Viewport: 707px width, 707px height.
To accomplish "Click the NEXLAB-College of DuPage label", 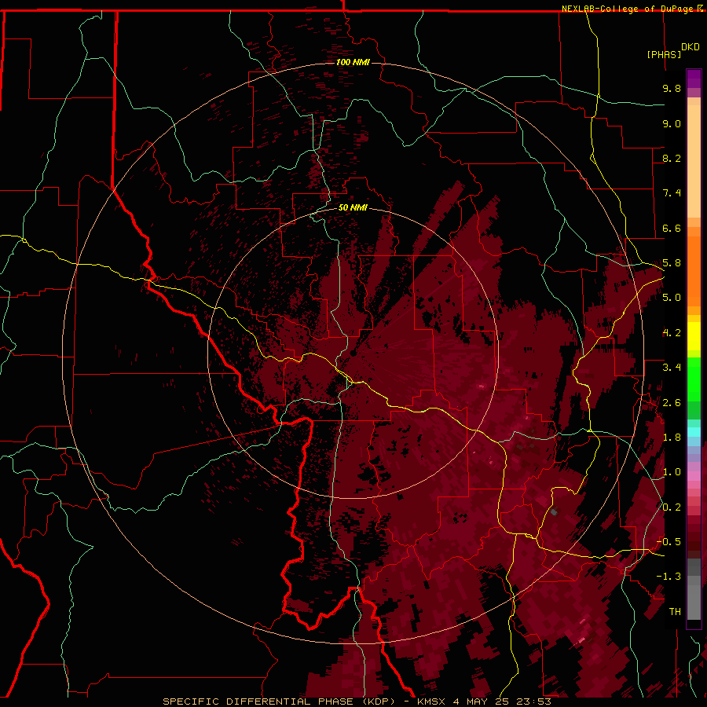I will pyautogui.click(x=629, y=9).
